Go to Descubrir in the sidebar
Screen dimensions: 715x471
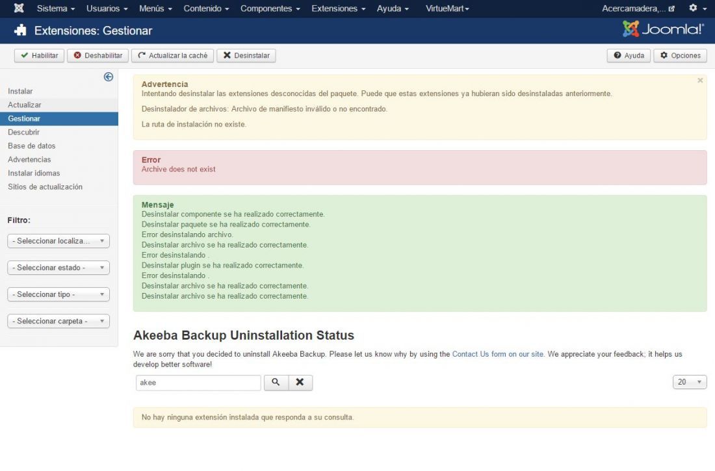(x=23, y=133)
